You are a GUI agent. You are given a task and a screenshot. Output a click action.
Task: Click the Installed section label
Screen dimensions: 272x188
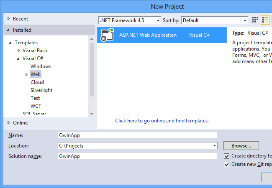pyautogui.click(x=22, y=30)
